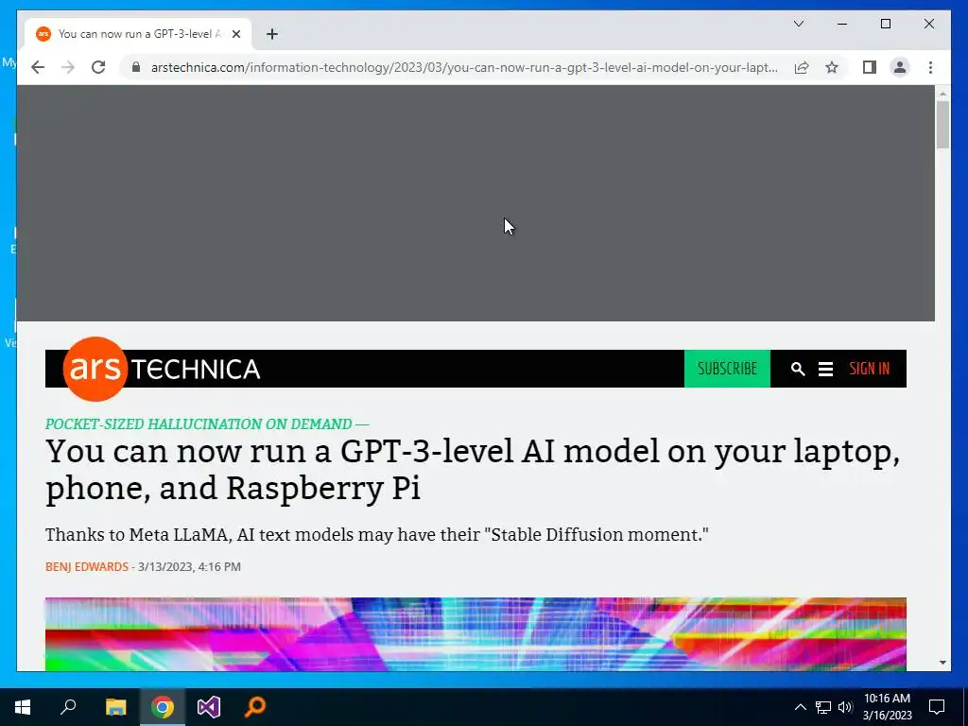Screen dimensions: 968x726
Task: Open the network tray icon
Action: 823,707
